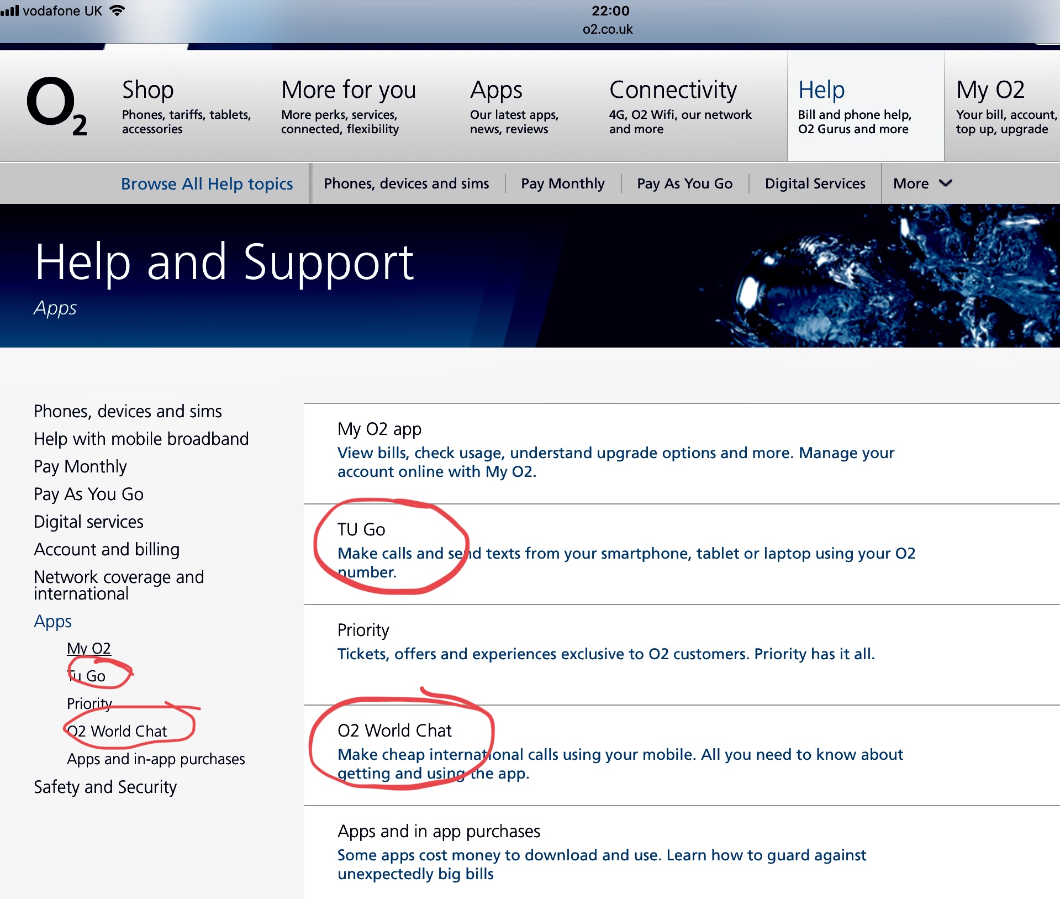Click the O2 logo
The width and height of the screenshot is (1060, 899).
(x=57, y=106)
